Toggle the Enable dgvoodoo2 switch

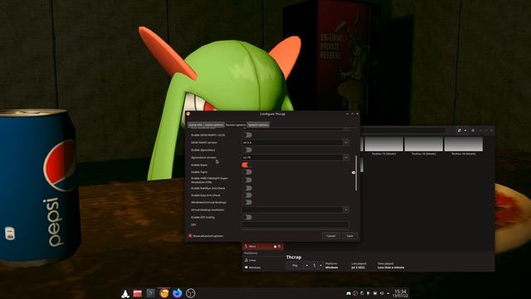[247, 149]
